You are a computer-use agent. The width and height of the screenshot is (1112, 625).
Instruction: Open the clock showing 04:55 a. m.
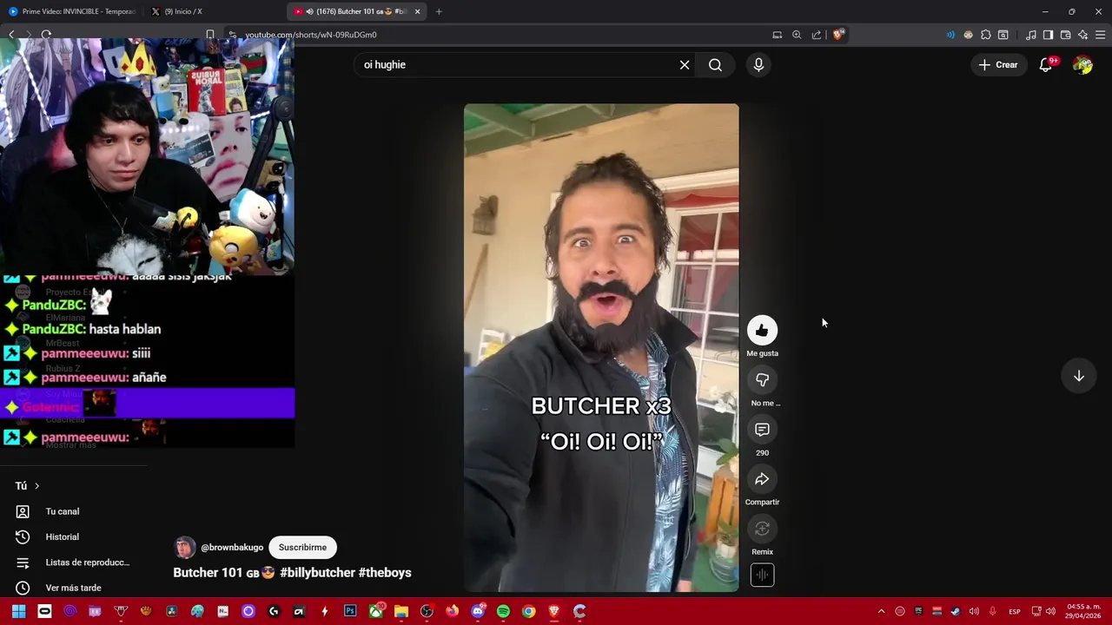pos(1084,611)
